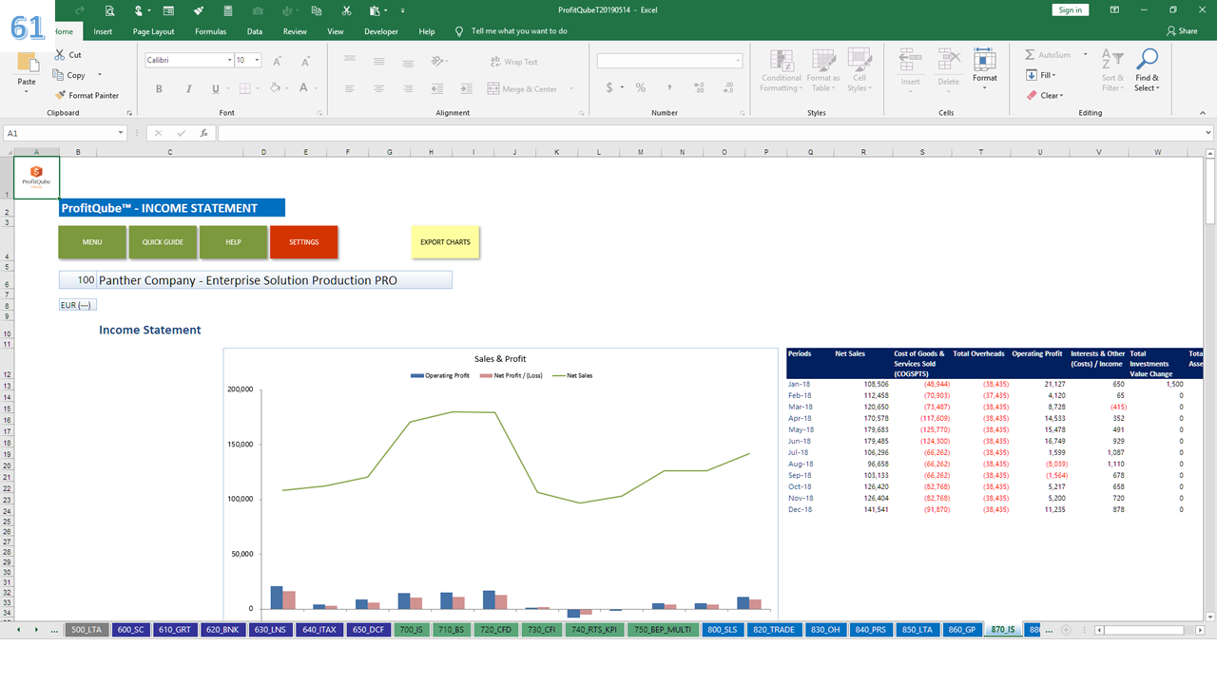Open Find & Select magnifier
1217x684 pixels.
(x=1147, y=70)
